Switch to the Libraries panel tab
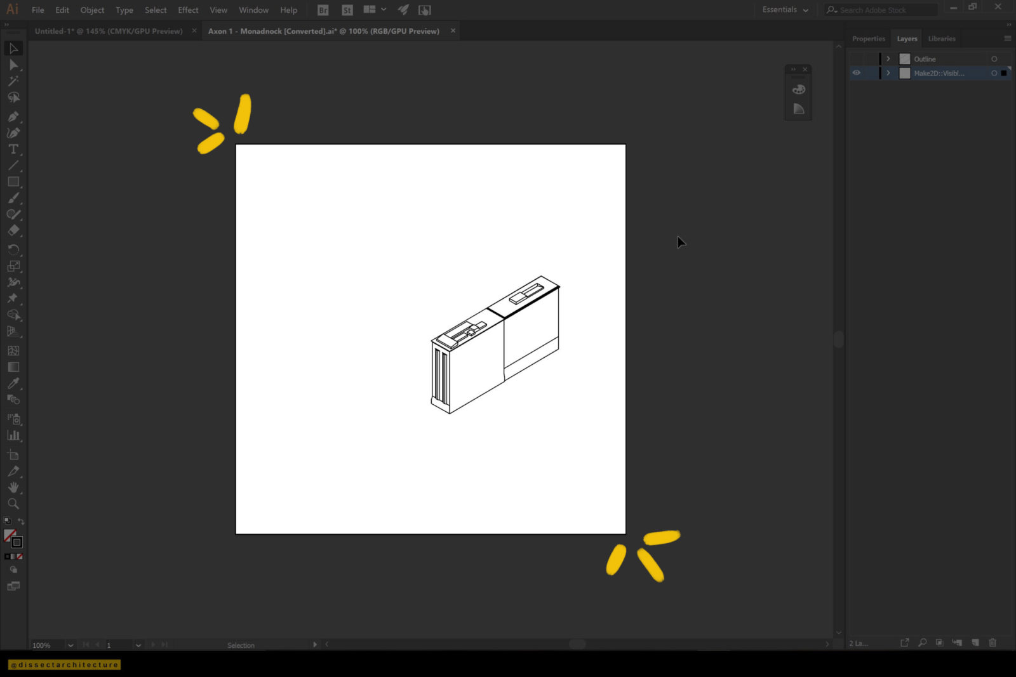 942,39
